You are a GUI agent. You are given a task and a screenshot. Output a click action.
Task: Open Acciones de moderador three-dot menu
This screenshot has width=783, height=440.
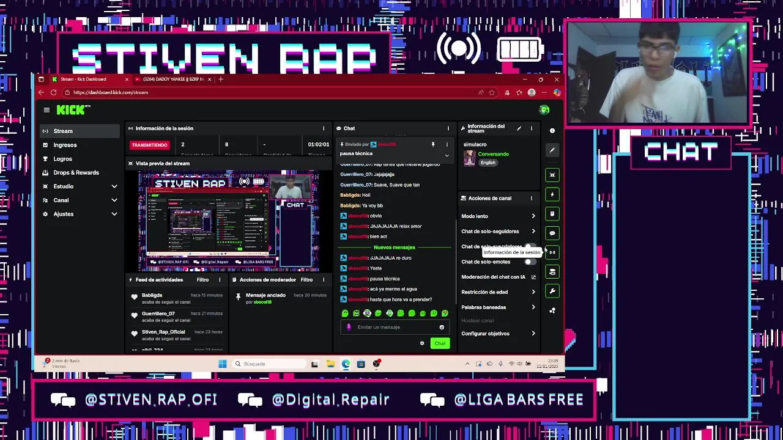click(324, 280)
